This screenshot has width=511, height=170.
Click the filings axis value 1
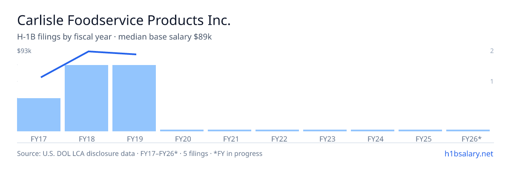[x=492, y=81]
